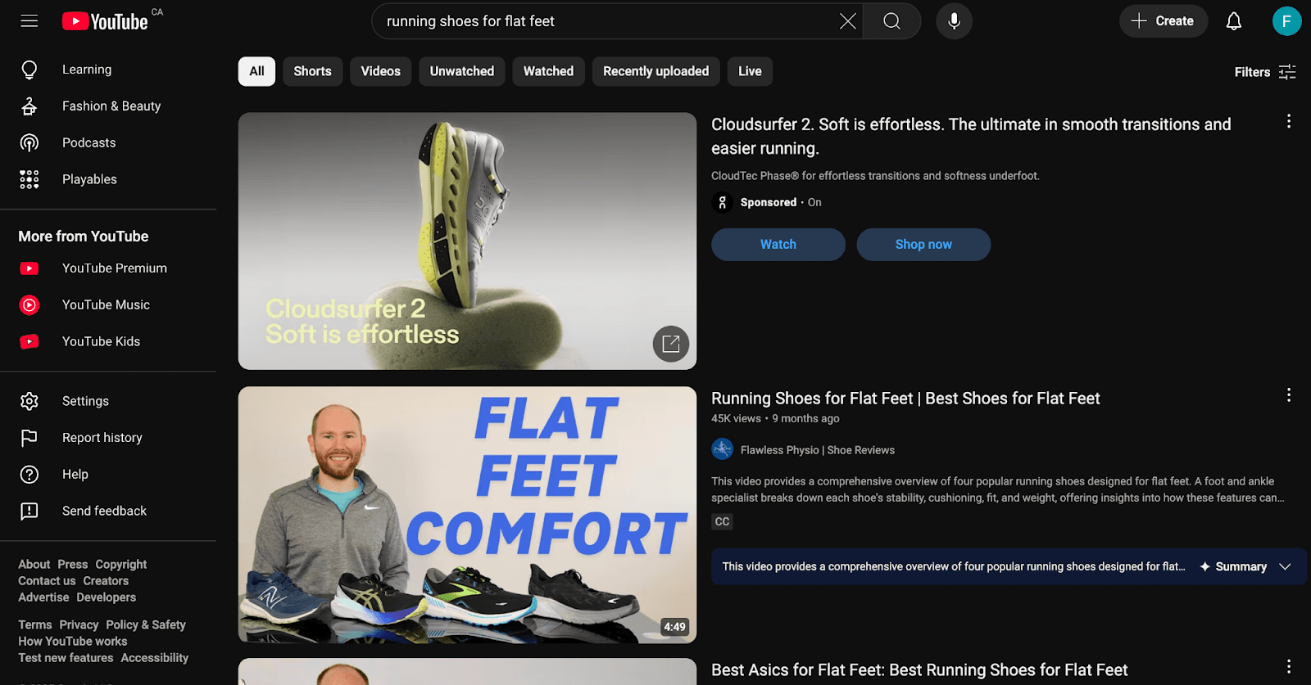Viewport: 1311px width, 685px height.
Task: Click the YouTube logo home link
Action: click(x=106, y=21)
